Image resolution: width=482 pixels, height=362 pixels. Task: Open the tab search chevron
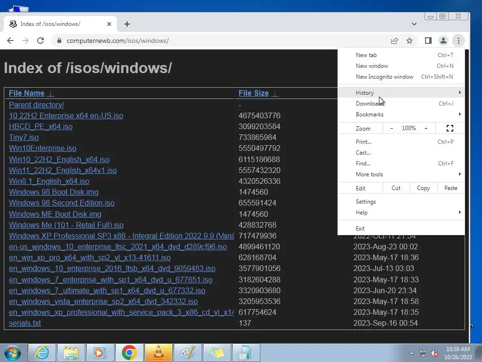414,24
